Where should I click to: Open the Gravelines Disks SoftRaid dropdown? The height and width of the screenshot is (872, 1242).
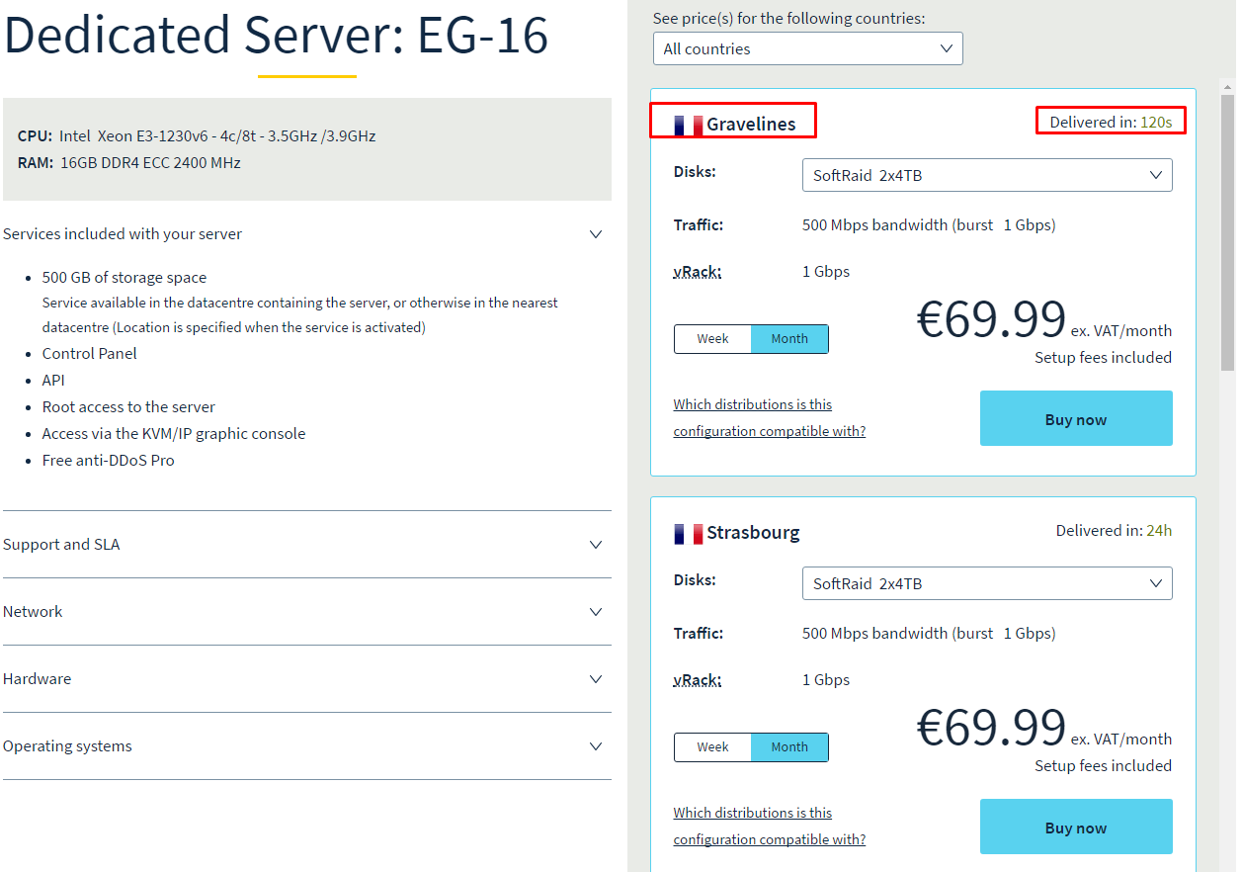click(x=987, y=175)
